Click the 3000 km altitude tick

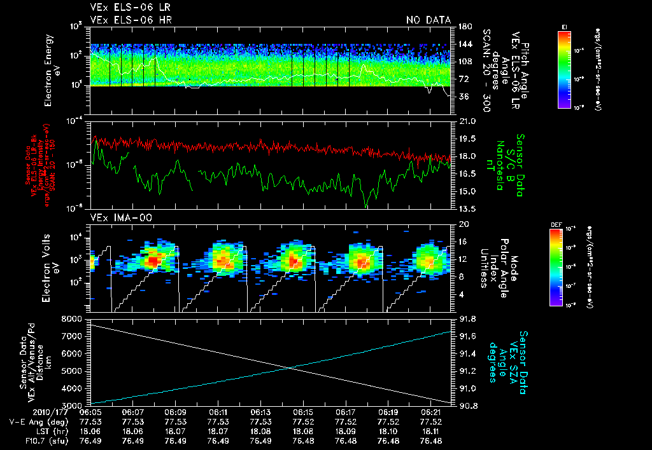coord(73,406)
